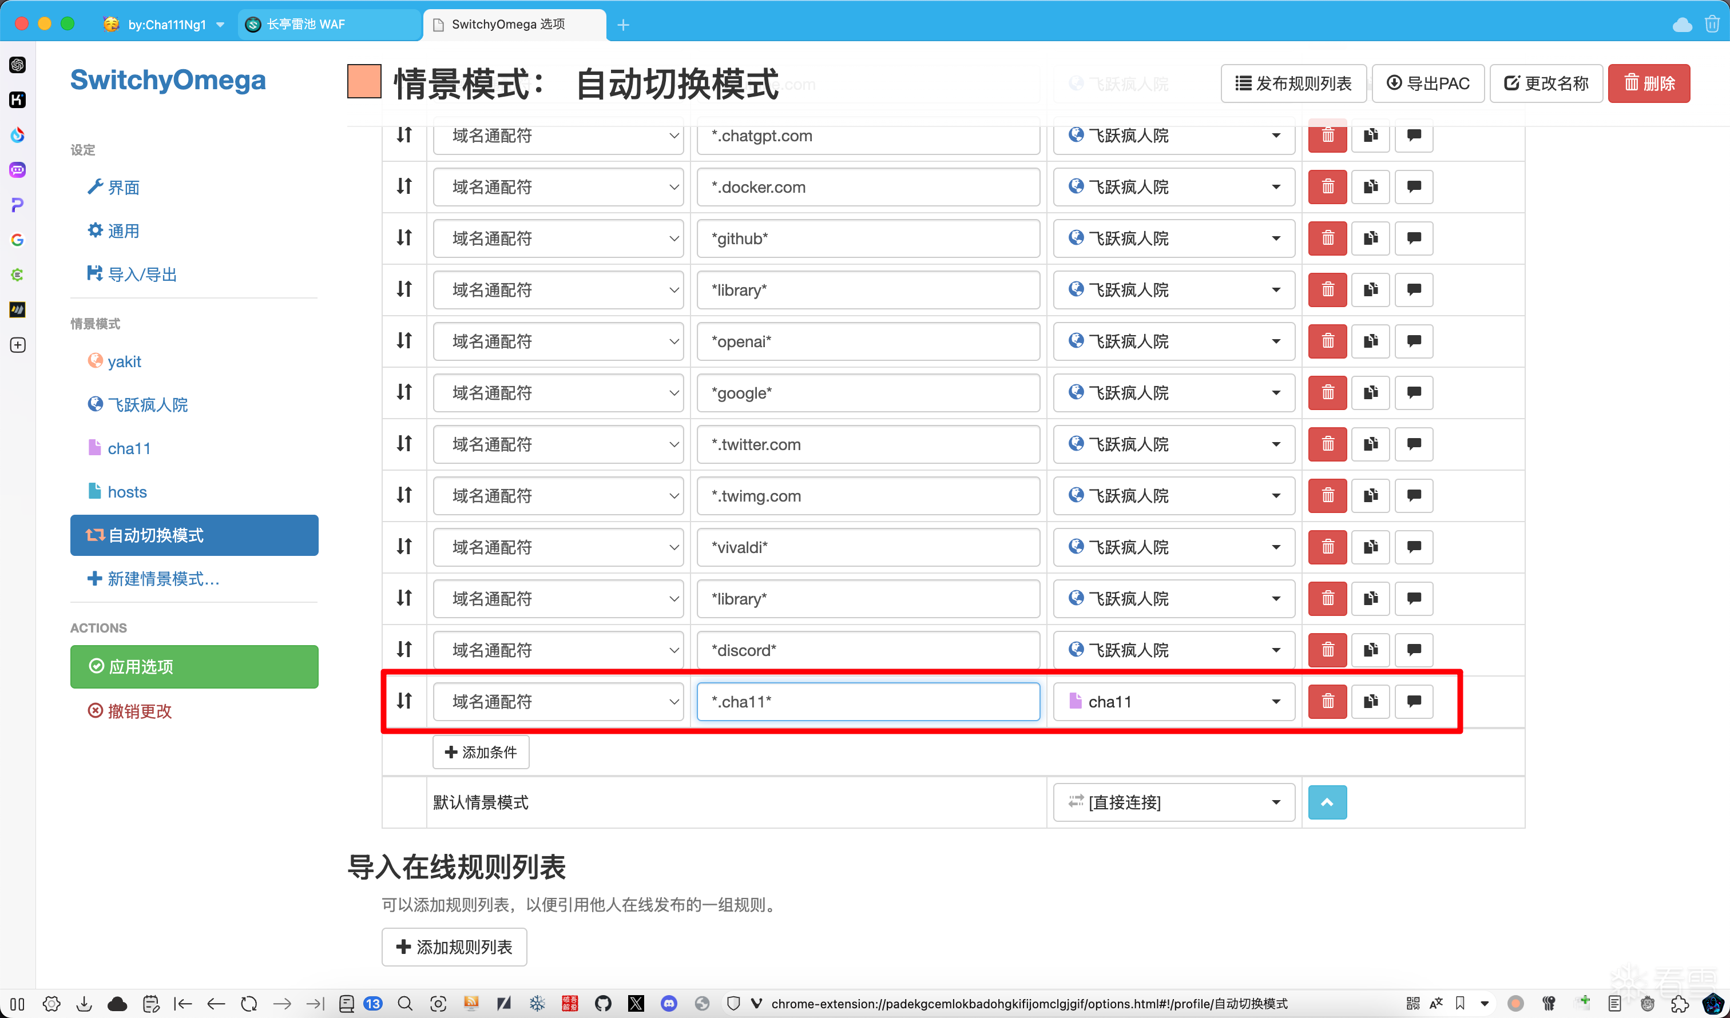
Task: Add a new web panel with plus icon
Action: click(x=18, y=345)
